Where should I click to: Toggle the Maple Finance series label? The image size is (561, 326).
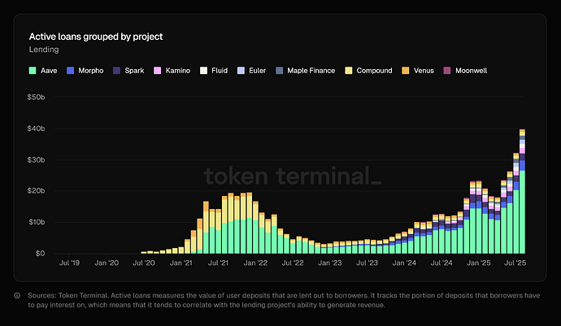(x=310, y=71)
